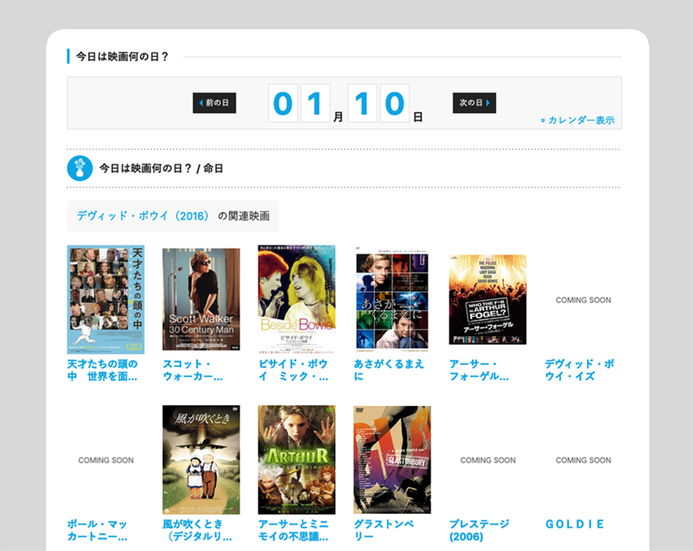Click the last day digit tile 0
This screenshot has width=693, height=551.
(395, 103)
